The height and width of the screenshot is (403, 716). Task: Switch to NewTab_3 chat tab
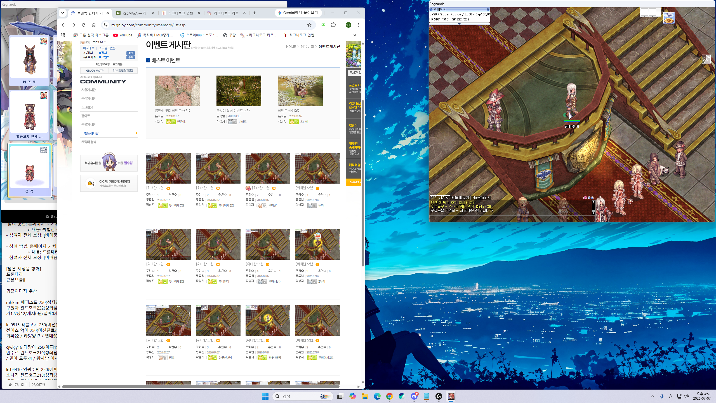tap(481, 198)
